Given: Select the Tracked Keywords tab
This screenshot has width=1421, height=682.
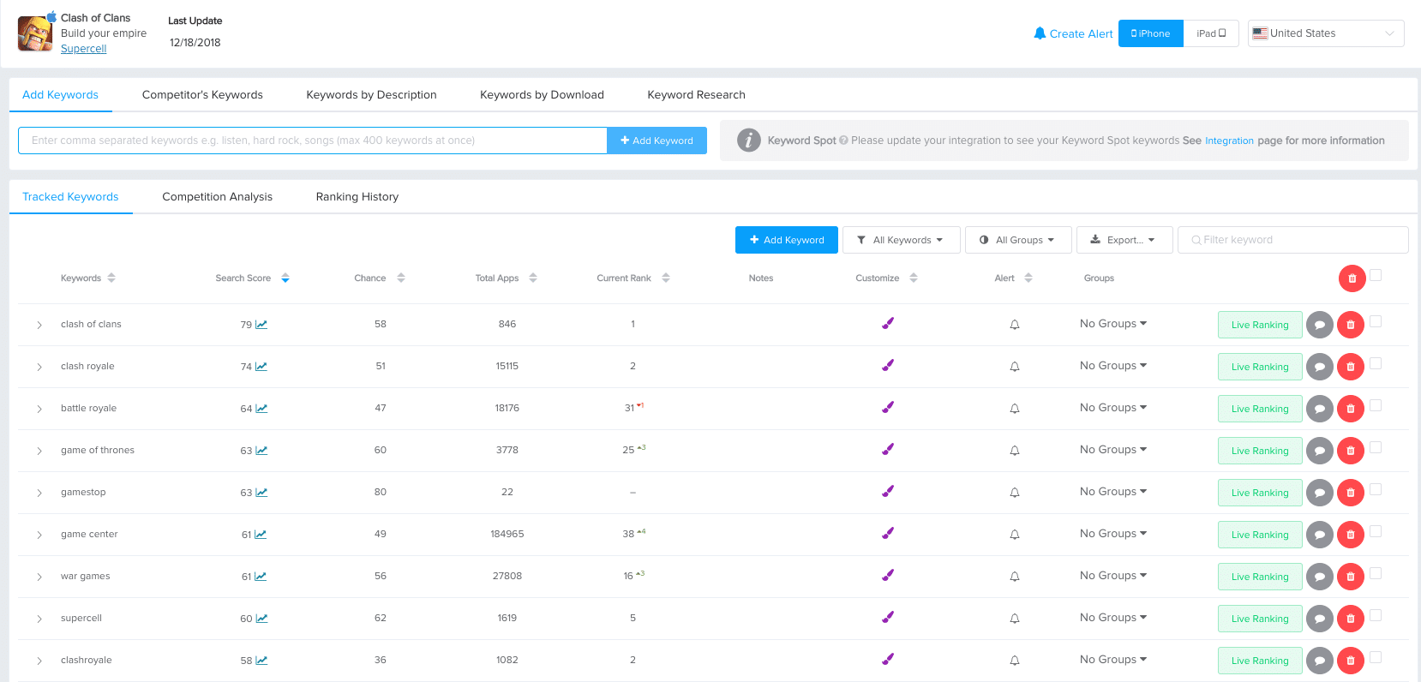Looking at the screenshot, I should click(70, 197).
